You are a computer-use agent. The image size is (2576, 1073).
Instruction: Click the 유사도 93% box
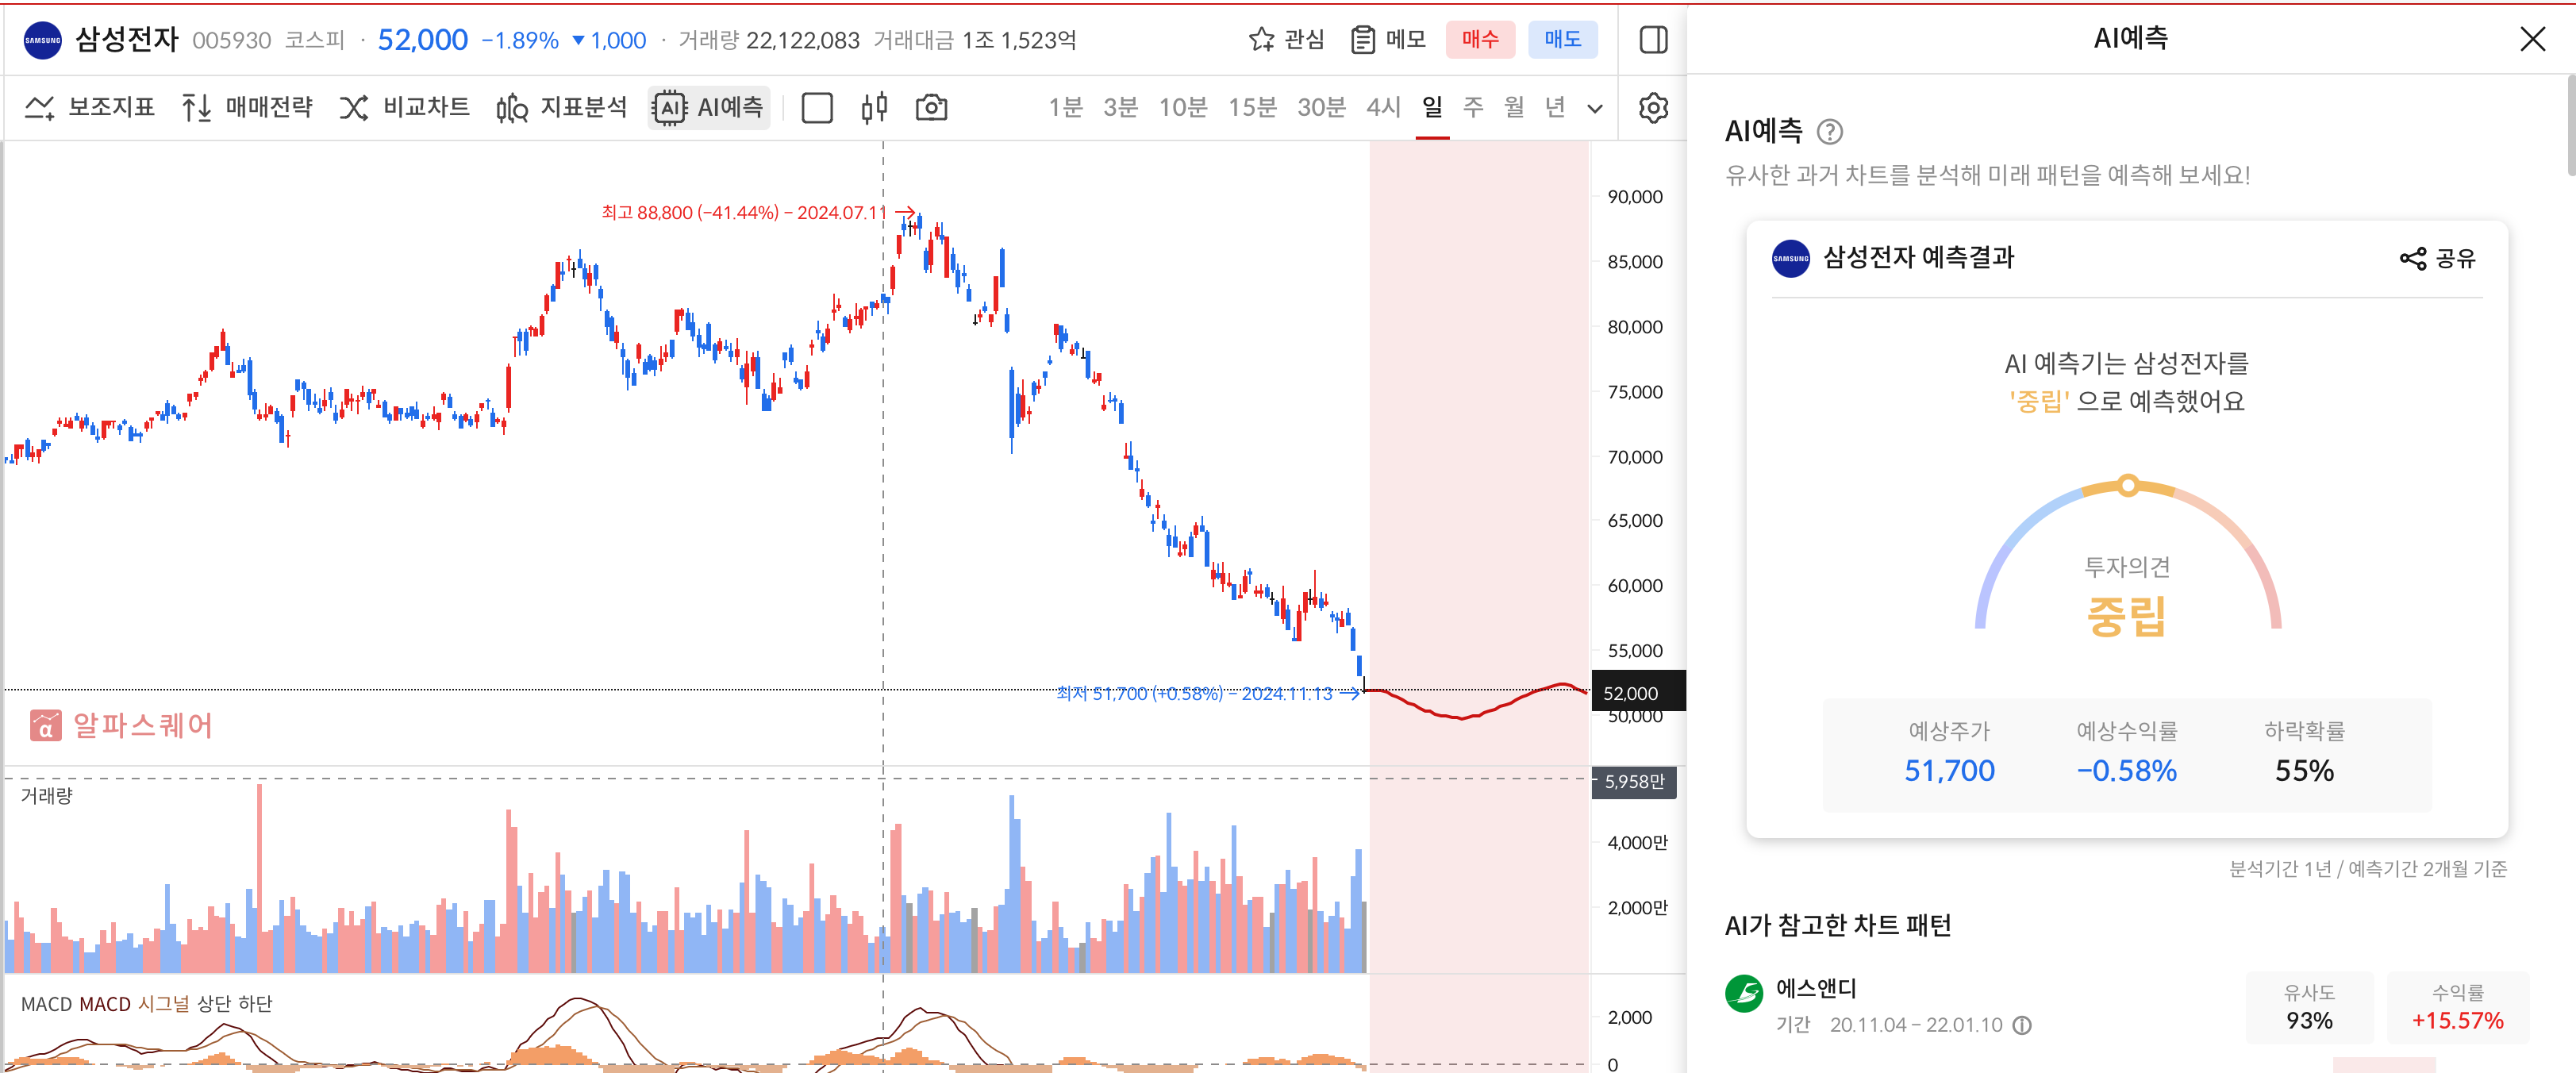coord(2309,1007)
